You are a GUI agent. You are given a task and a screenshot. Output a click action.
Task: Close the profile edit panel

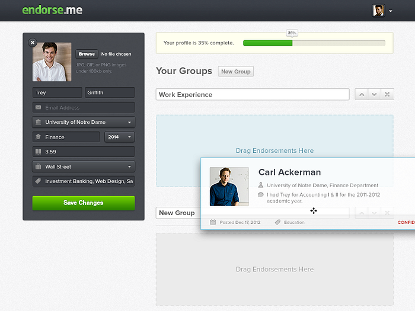(33, 42)
